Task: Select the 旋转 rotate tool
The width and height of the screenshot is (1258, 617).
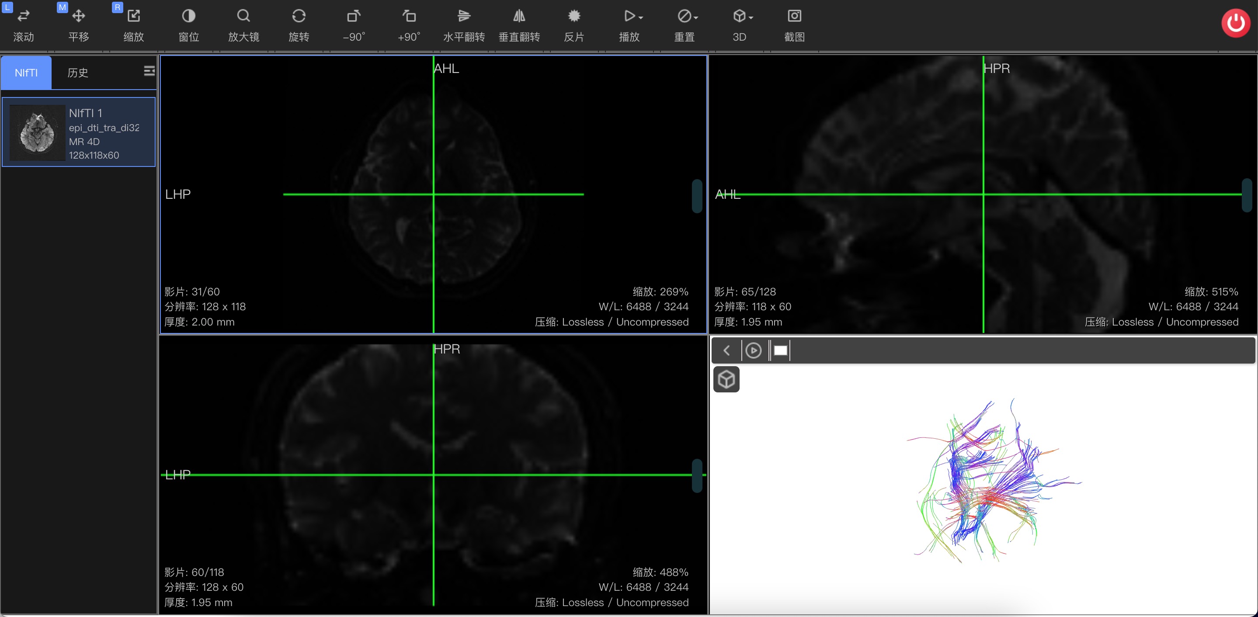Action: (299, 25)
